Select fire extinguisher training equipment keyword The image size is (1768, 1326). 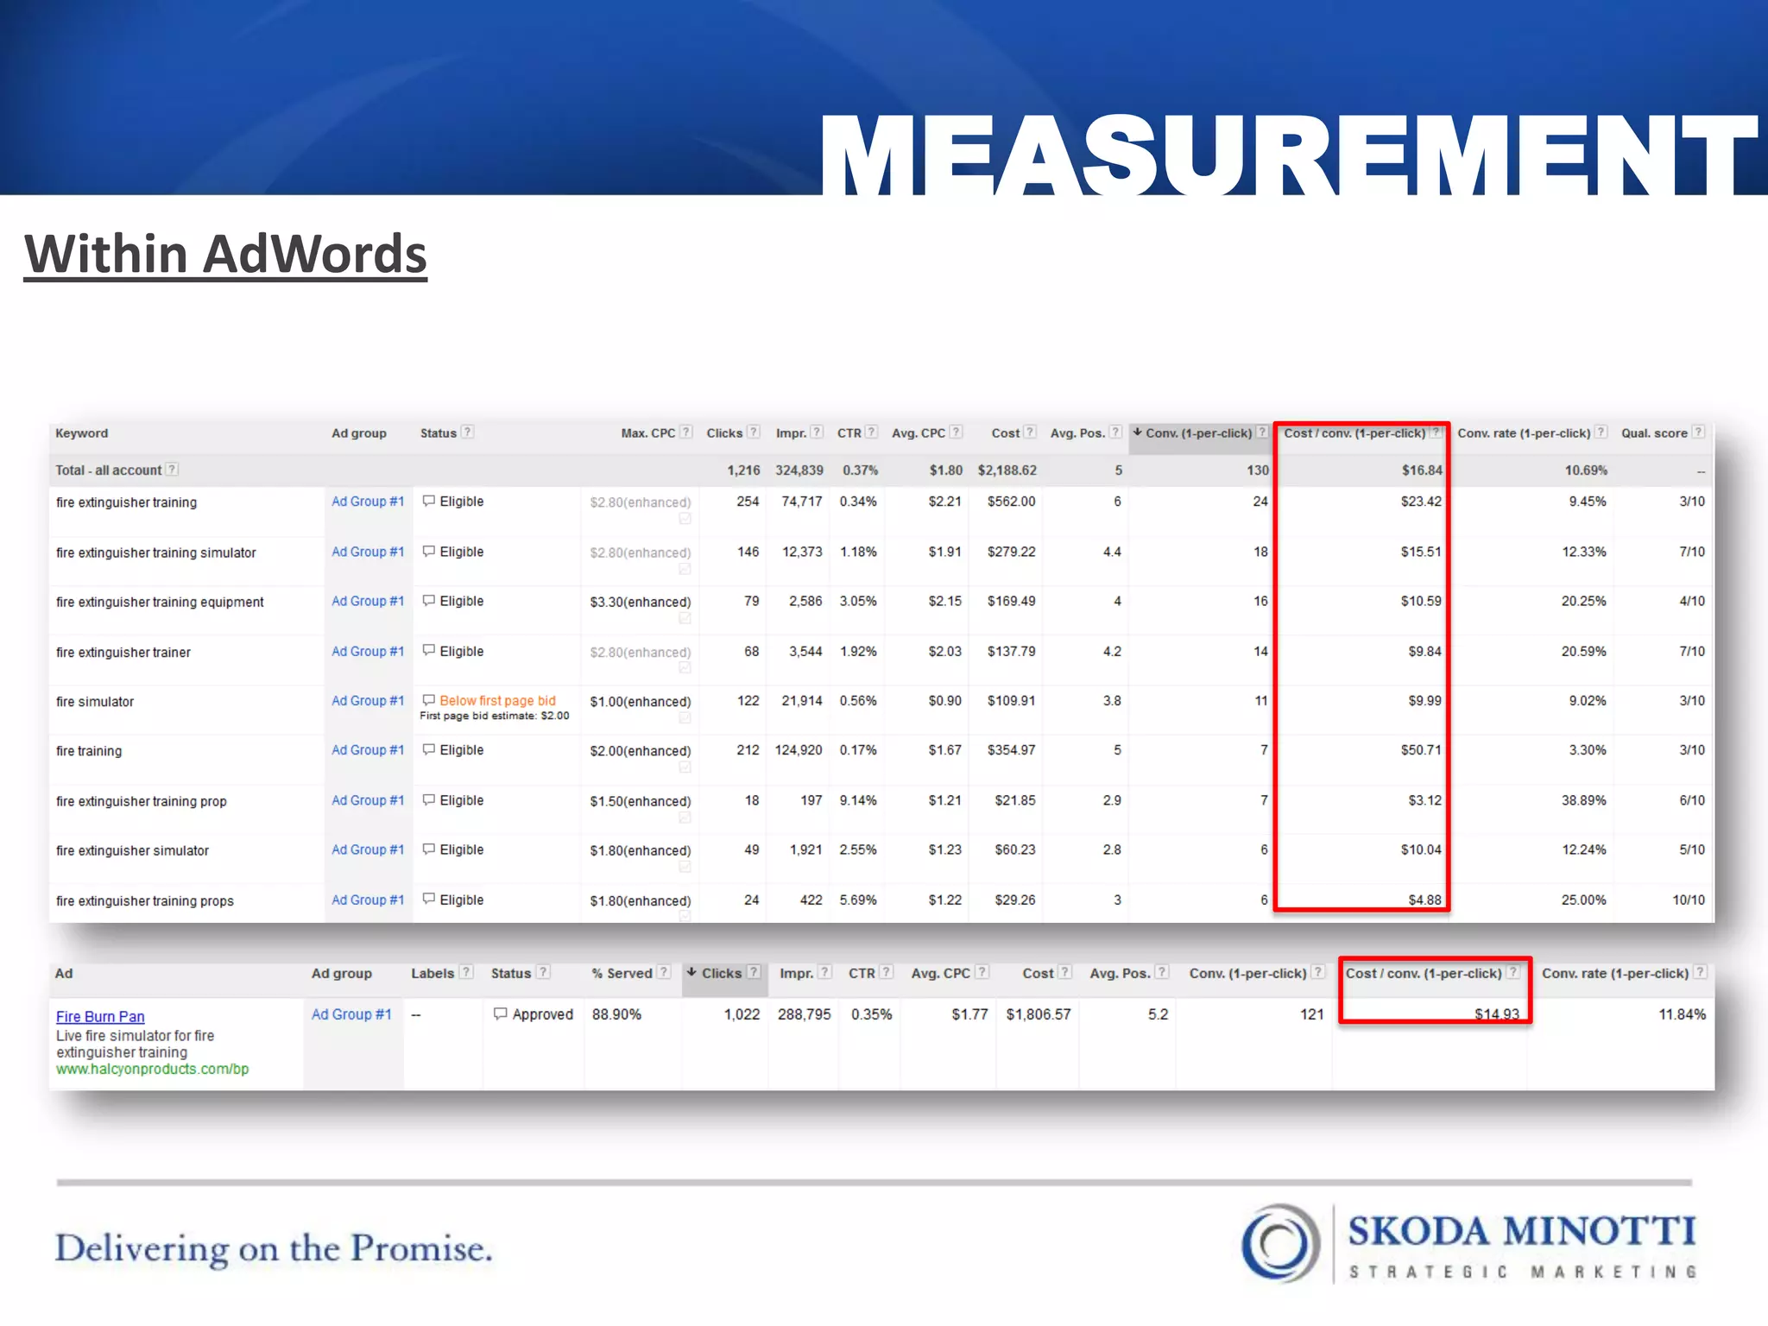point(160,602)
